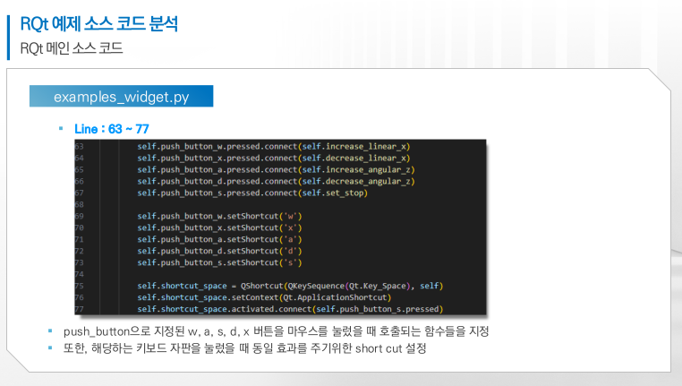
Task: Click code line with self.set_stop
Action: [x=252, y=193]
